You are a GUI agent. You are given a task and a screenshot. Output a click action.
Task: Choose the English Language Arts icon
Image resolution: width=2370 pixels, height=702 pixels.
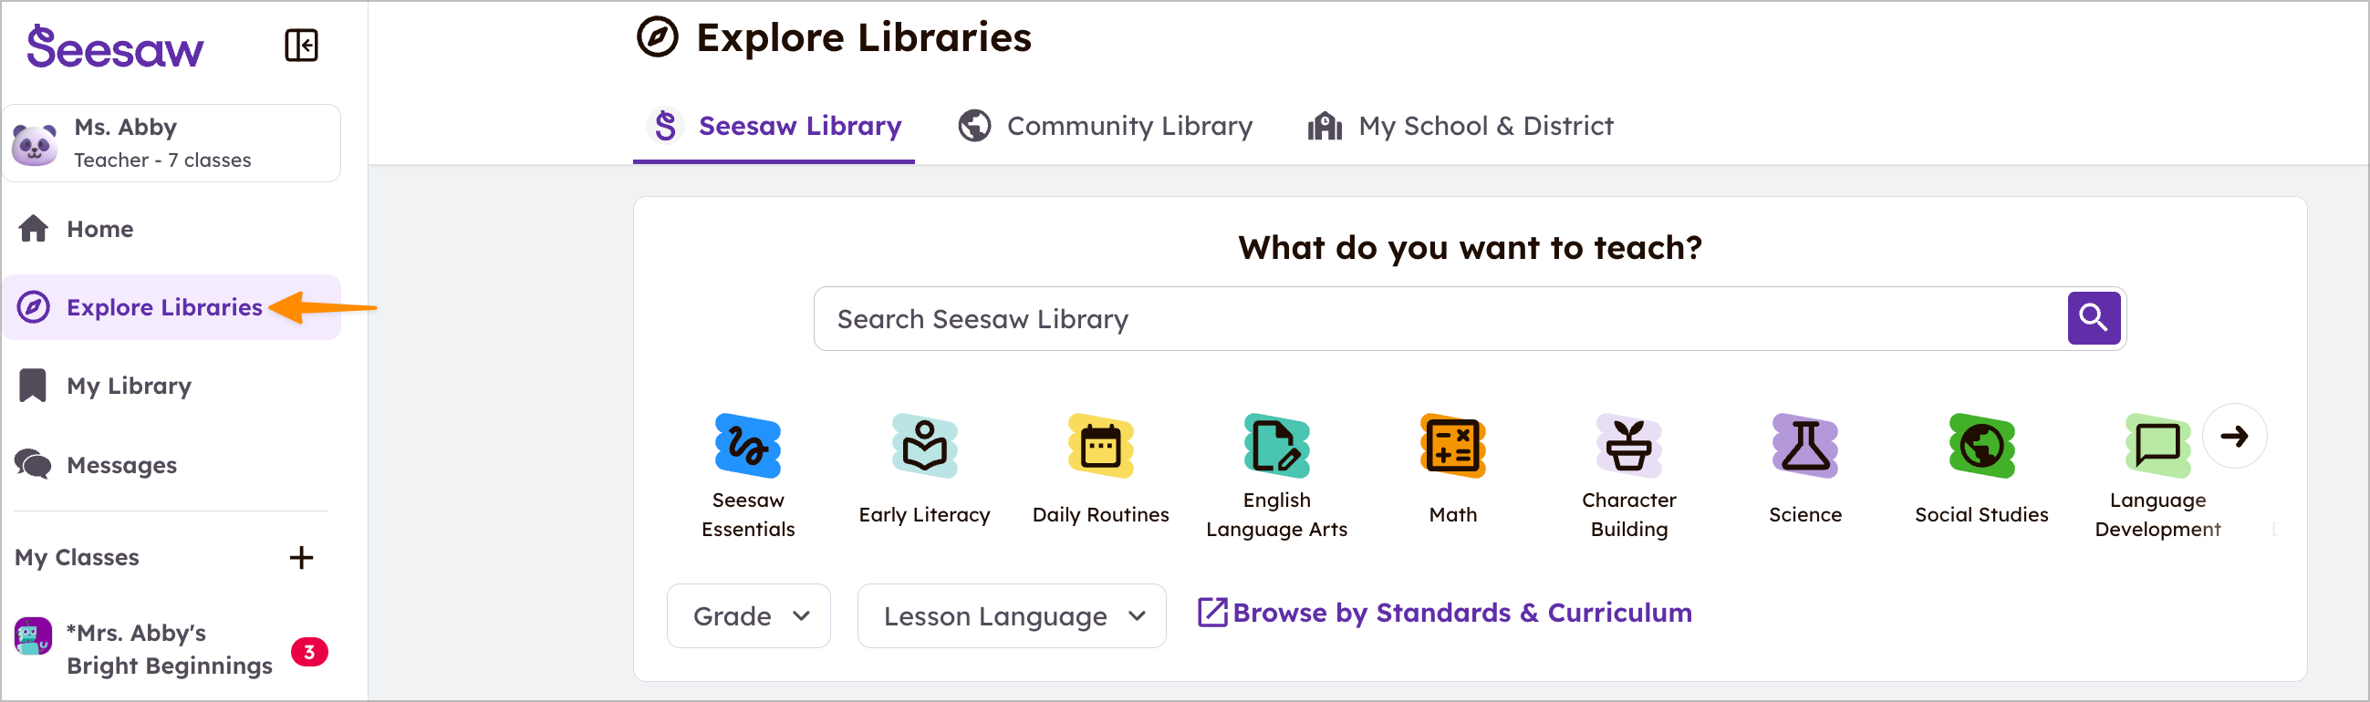(1276, 446)
